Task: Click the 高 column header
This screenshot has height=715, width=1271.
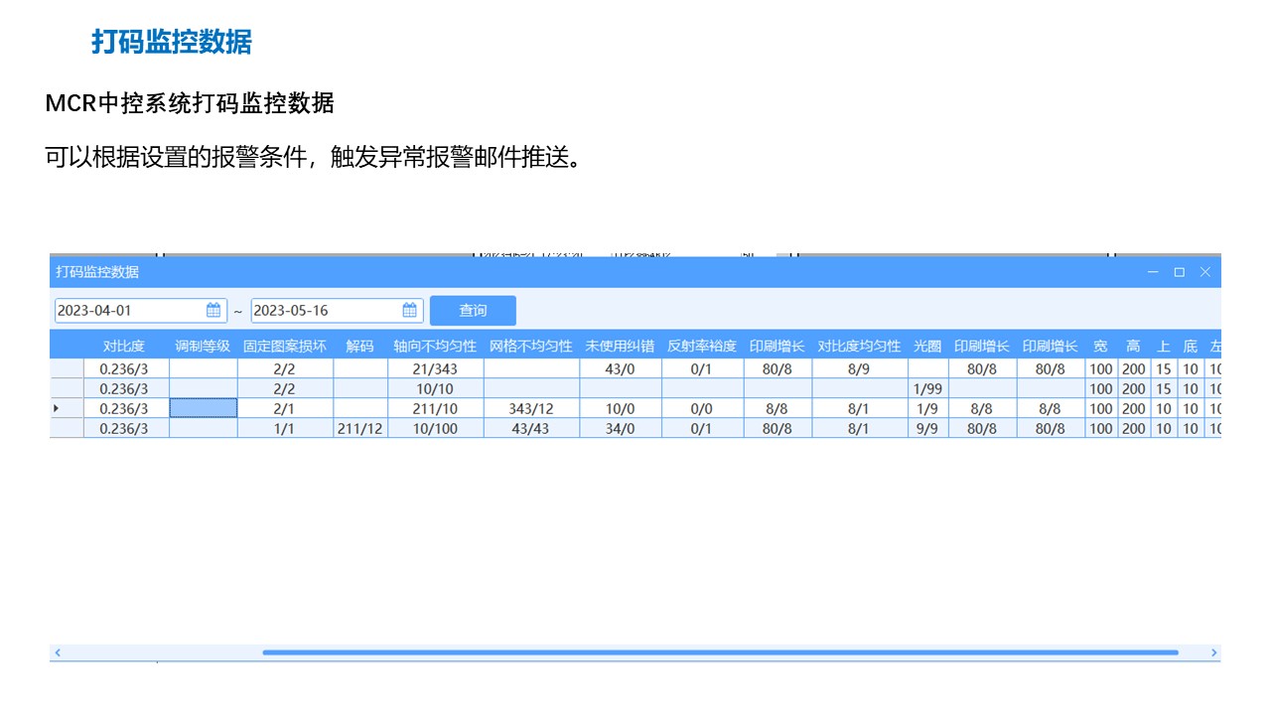Action: point(1133,346)
